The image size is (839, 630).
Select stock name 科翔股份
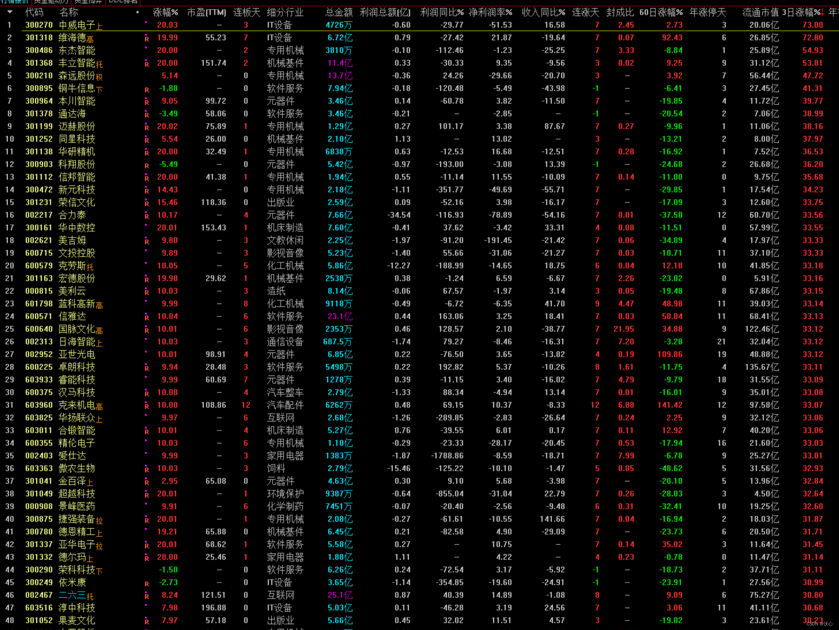tap(77, 164)
